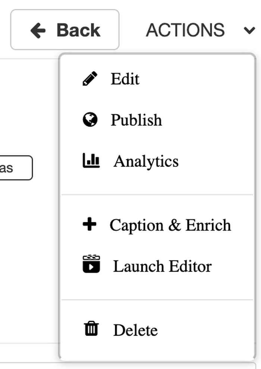261x369 pixels.
Task: Click the globe icon next to Publish
Action: [x=89, y=120]
